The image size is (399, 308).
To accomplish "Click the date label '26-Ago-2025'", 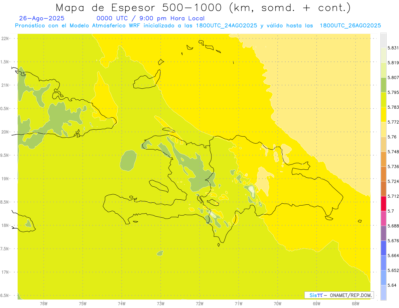I will [42, 18].
